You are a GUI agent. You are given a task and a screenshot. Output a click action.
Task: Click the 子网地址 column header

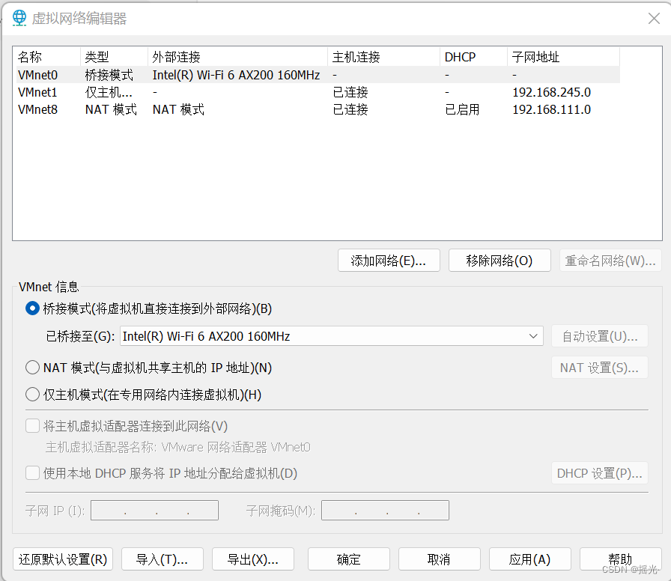(x=563, y=57)
